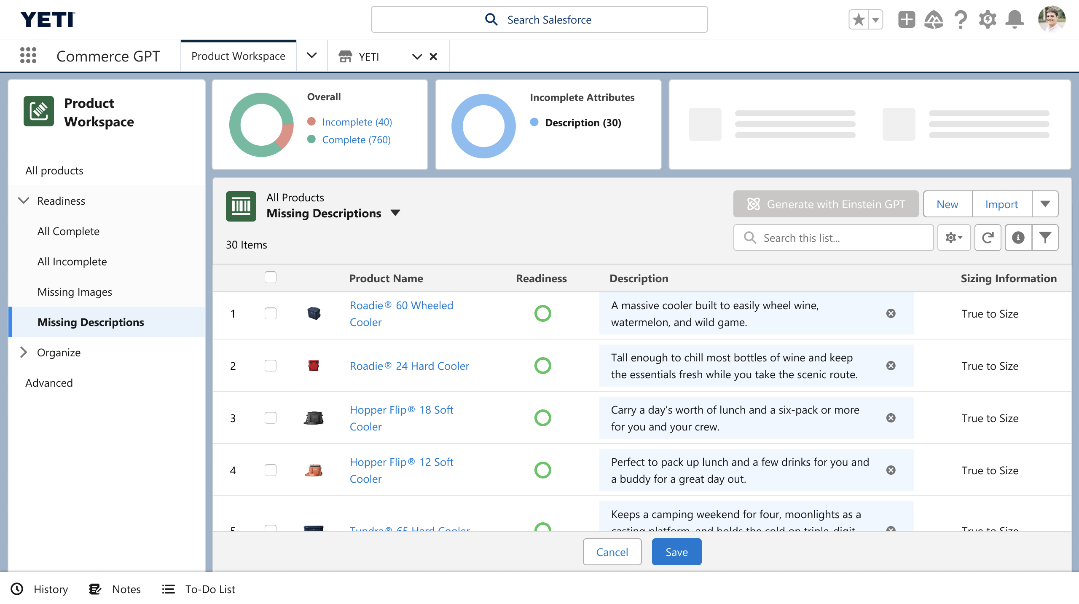This screenshot has height=604, width=1079.
Task: Select the checkbox for Roadie 24 Hard Cooler
Action: tap(271, 366)
